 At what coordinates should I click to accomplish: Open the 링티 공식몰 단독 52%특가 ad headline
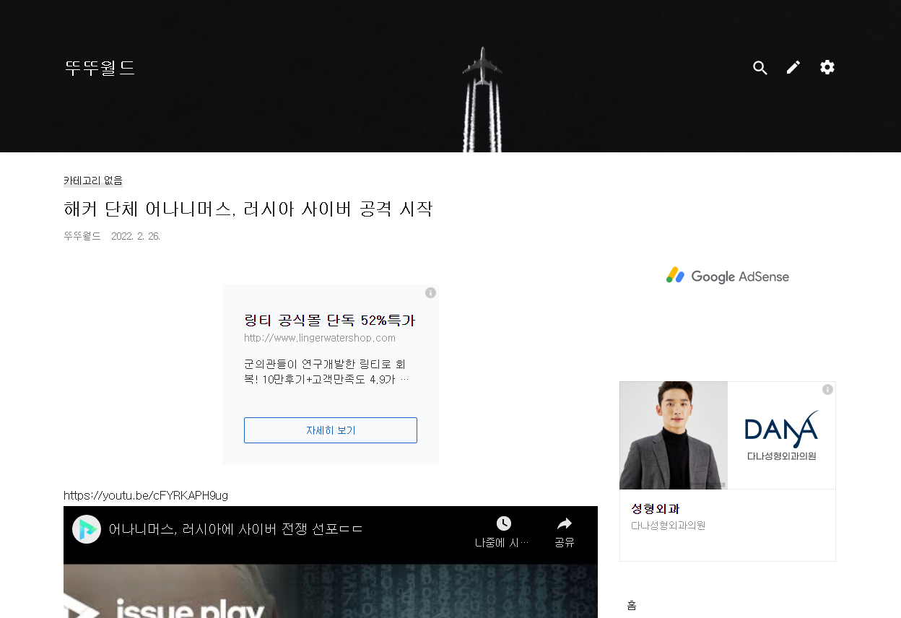[330, 320]
